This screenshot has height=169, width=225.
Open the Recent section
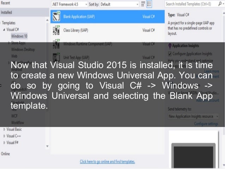point(5,3)
